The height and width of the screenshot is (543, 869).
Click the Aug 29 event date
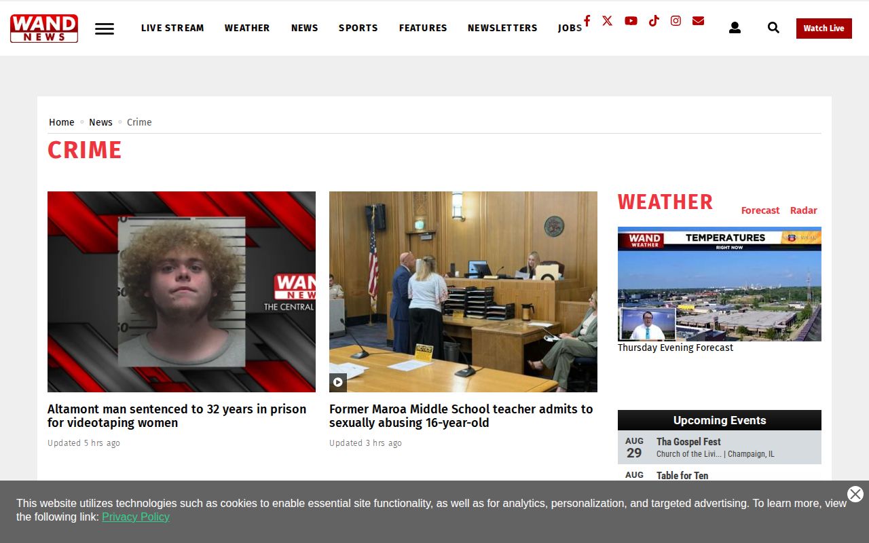[x=634, y=448]
